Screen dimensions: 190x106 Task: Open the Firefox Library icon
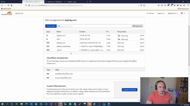point(159,5)
